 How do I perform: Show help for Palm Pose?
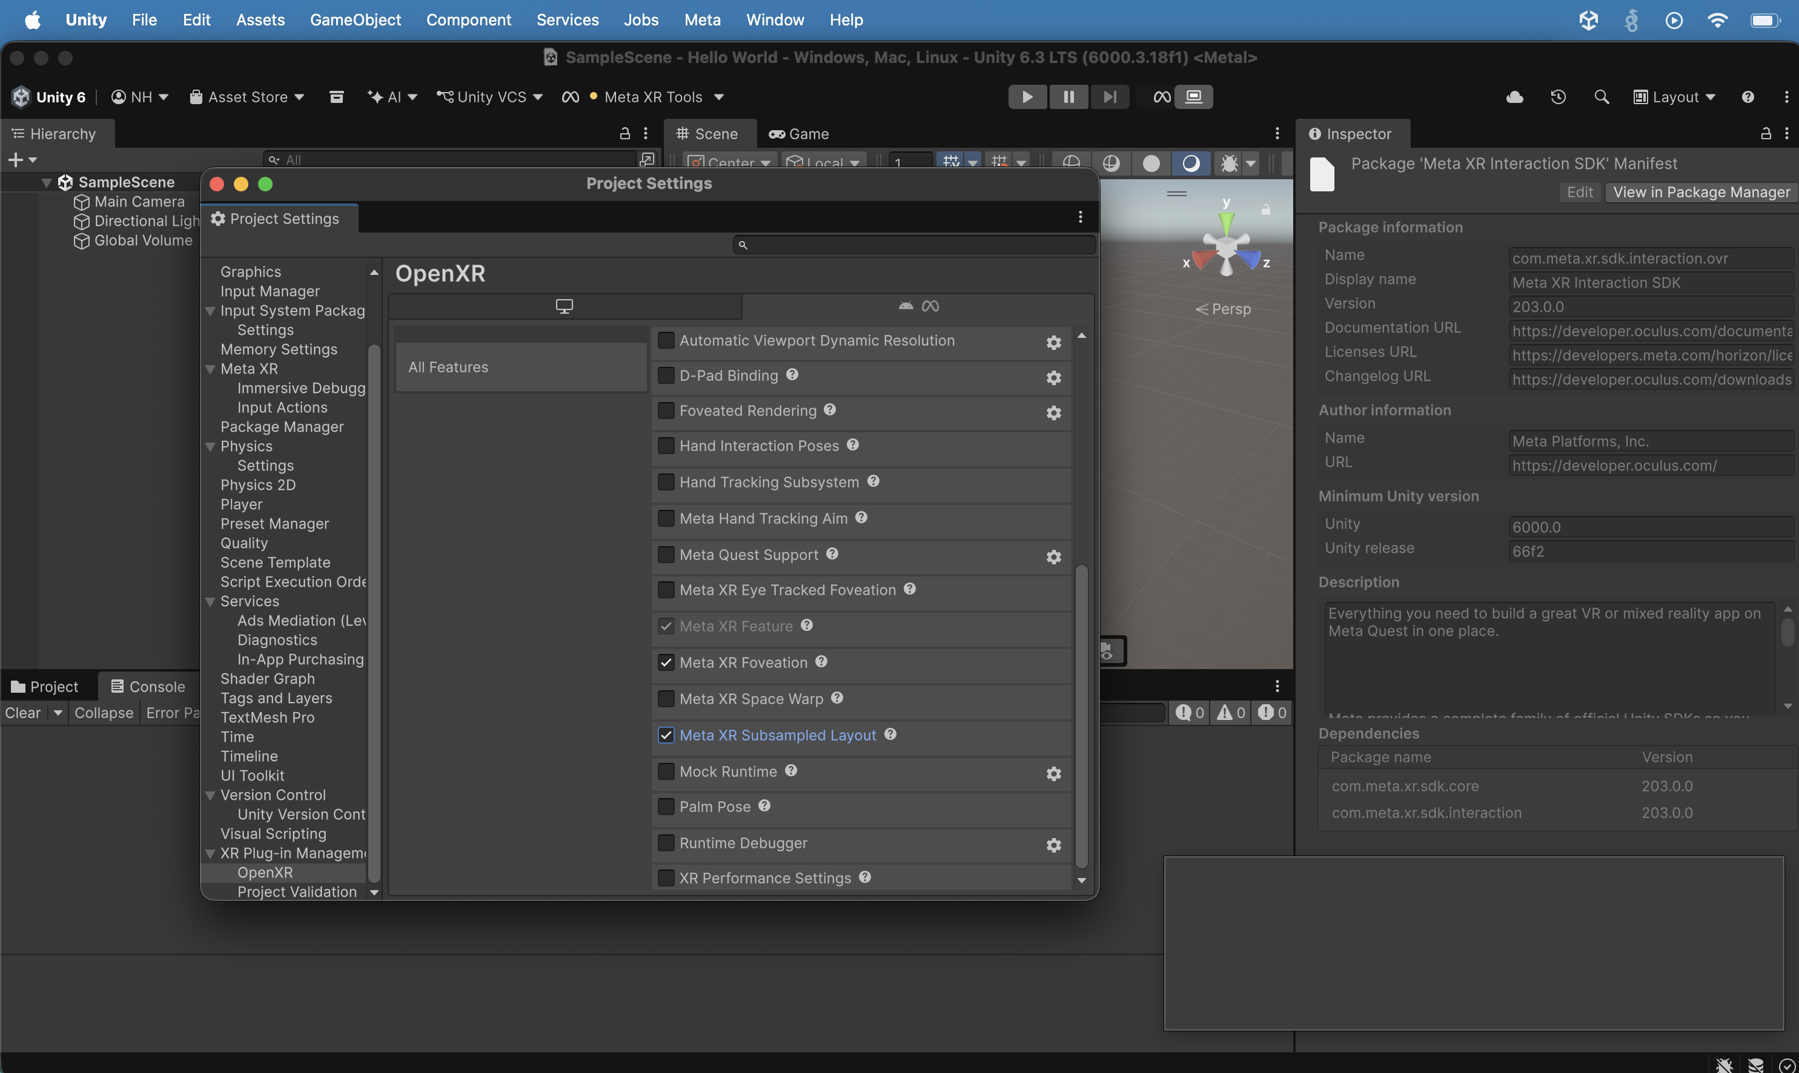pyautogui.click(x=764, y=805)
